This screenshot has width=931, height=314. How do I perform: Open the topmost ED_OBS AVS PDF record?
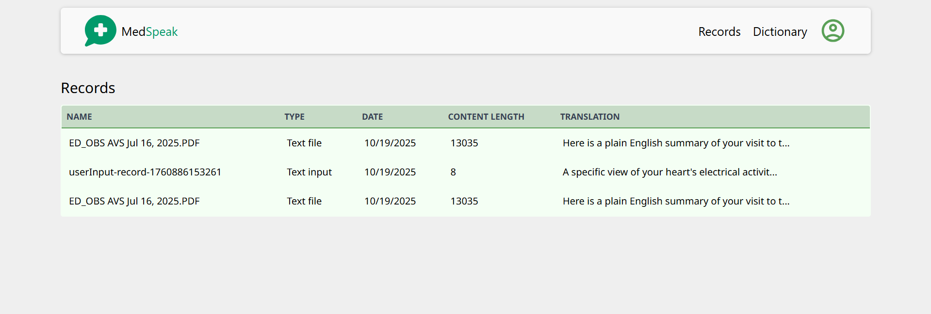134,143
